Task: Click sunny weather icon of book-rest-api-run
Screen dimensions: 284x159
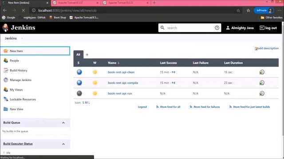Action: pyautogui.click(x=95, y=93)
